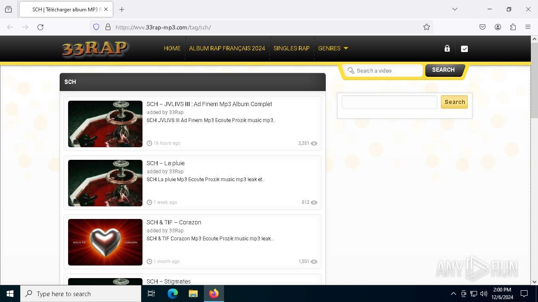The image size is (538, 302).
Task: Open the SCH & TIF – Corazon link
Action: click(174, 222)
